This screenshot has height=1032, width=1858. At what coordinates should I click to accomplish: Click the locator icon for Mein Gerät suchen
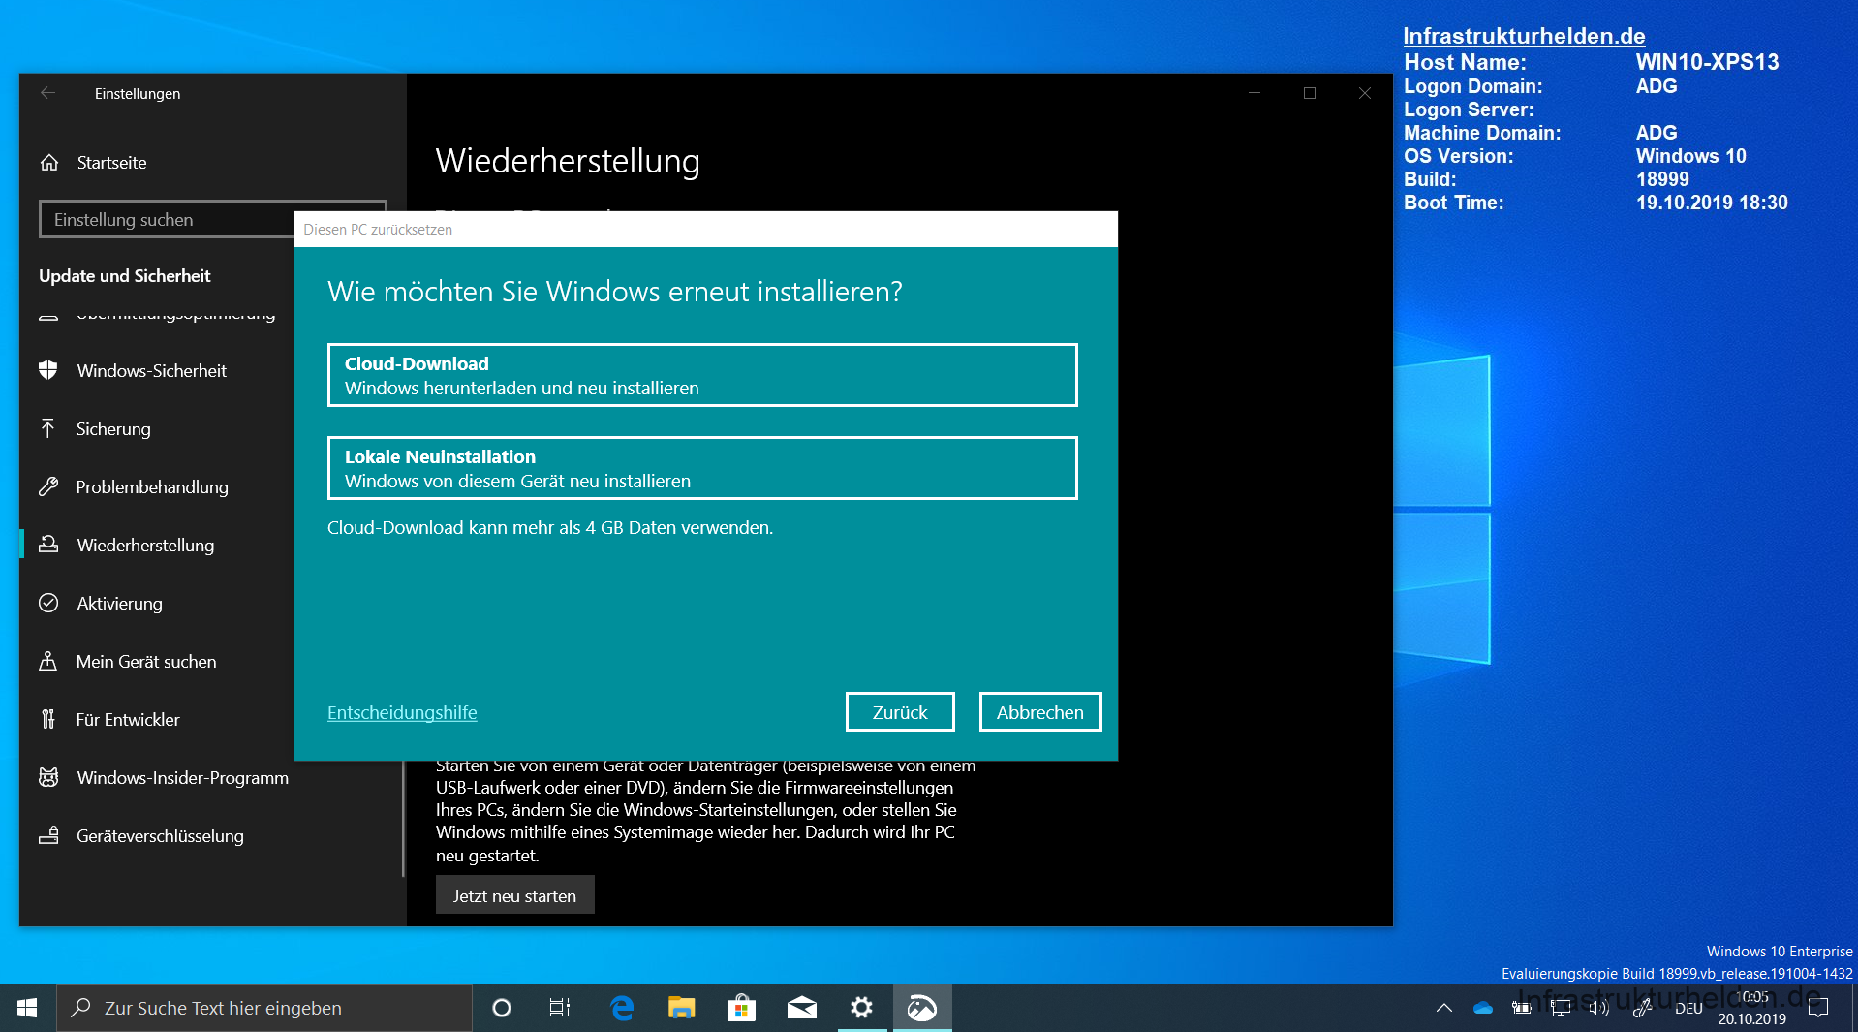click(x=48, y=661)
